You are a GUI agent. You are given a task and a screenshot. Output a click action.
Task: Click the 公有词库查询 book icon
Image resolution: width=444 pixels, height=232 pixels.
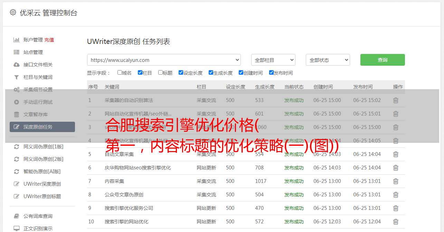click(16, 216)
